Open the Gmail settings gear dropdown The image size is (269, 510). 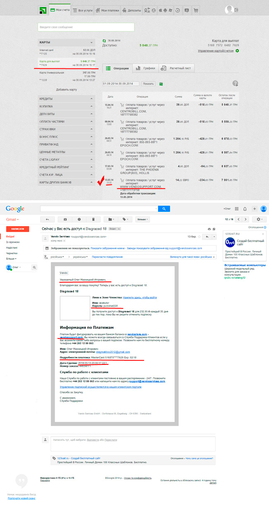(x=259, y=219)
